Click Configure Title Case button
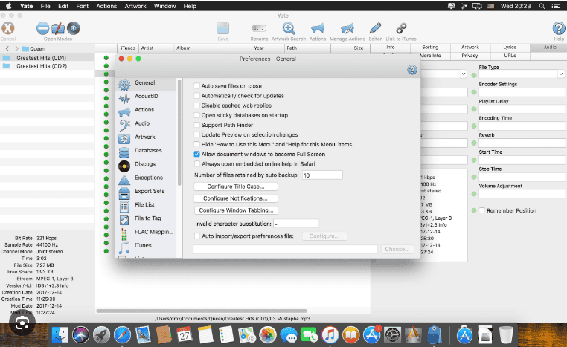This screenshot has height=347, width=567. 236,187
